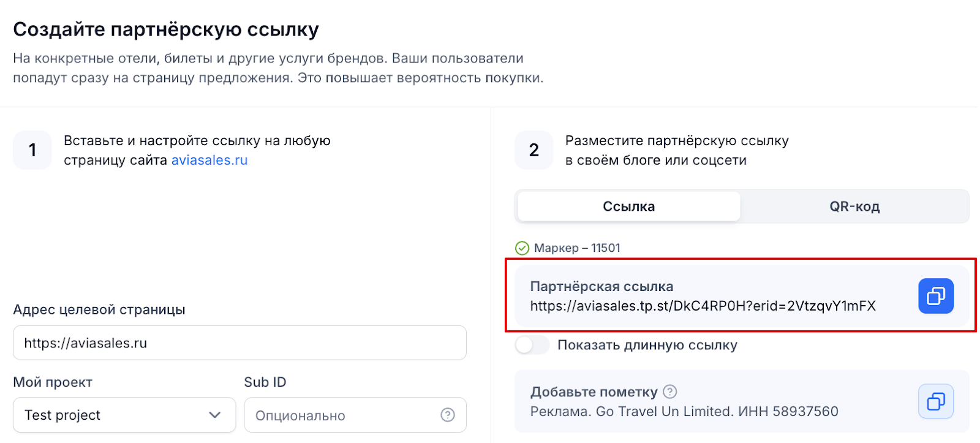Copy the advertising note text icon

(936, 401)
